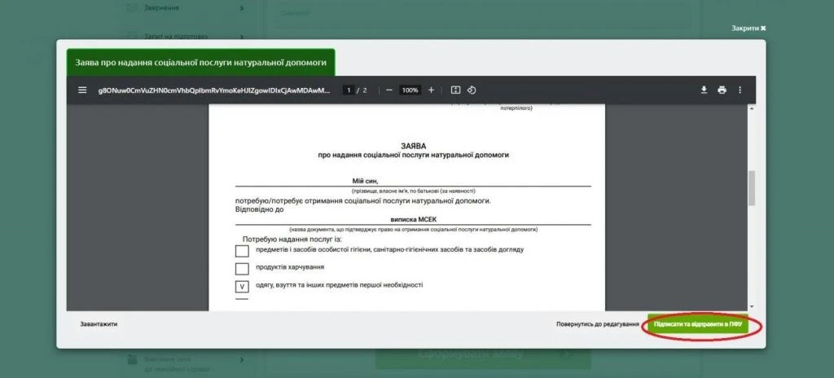
Task: Click the fit to page icon
Action: click(x=456, y=90)
